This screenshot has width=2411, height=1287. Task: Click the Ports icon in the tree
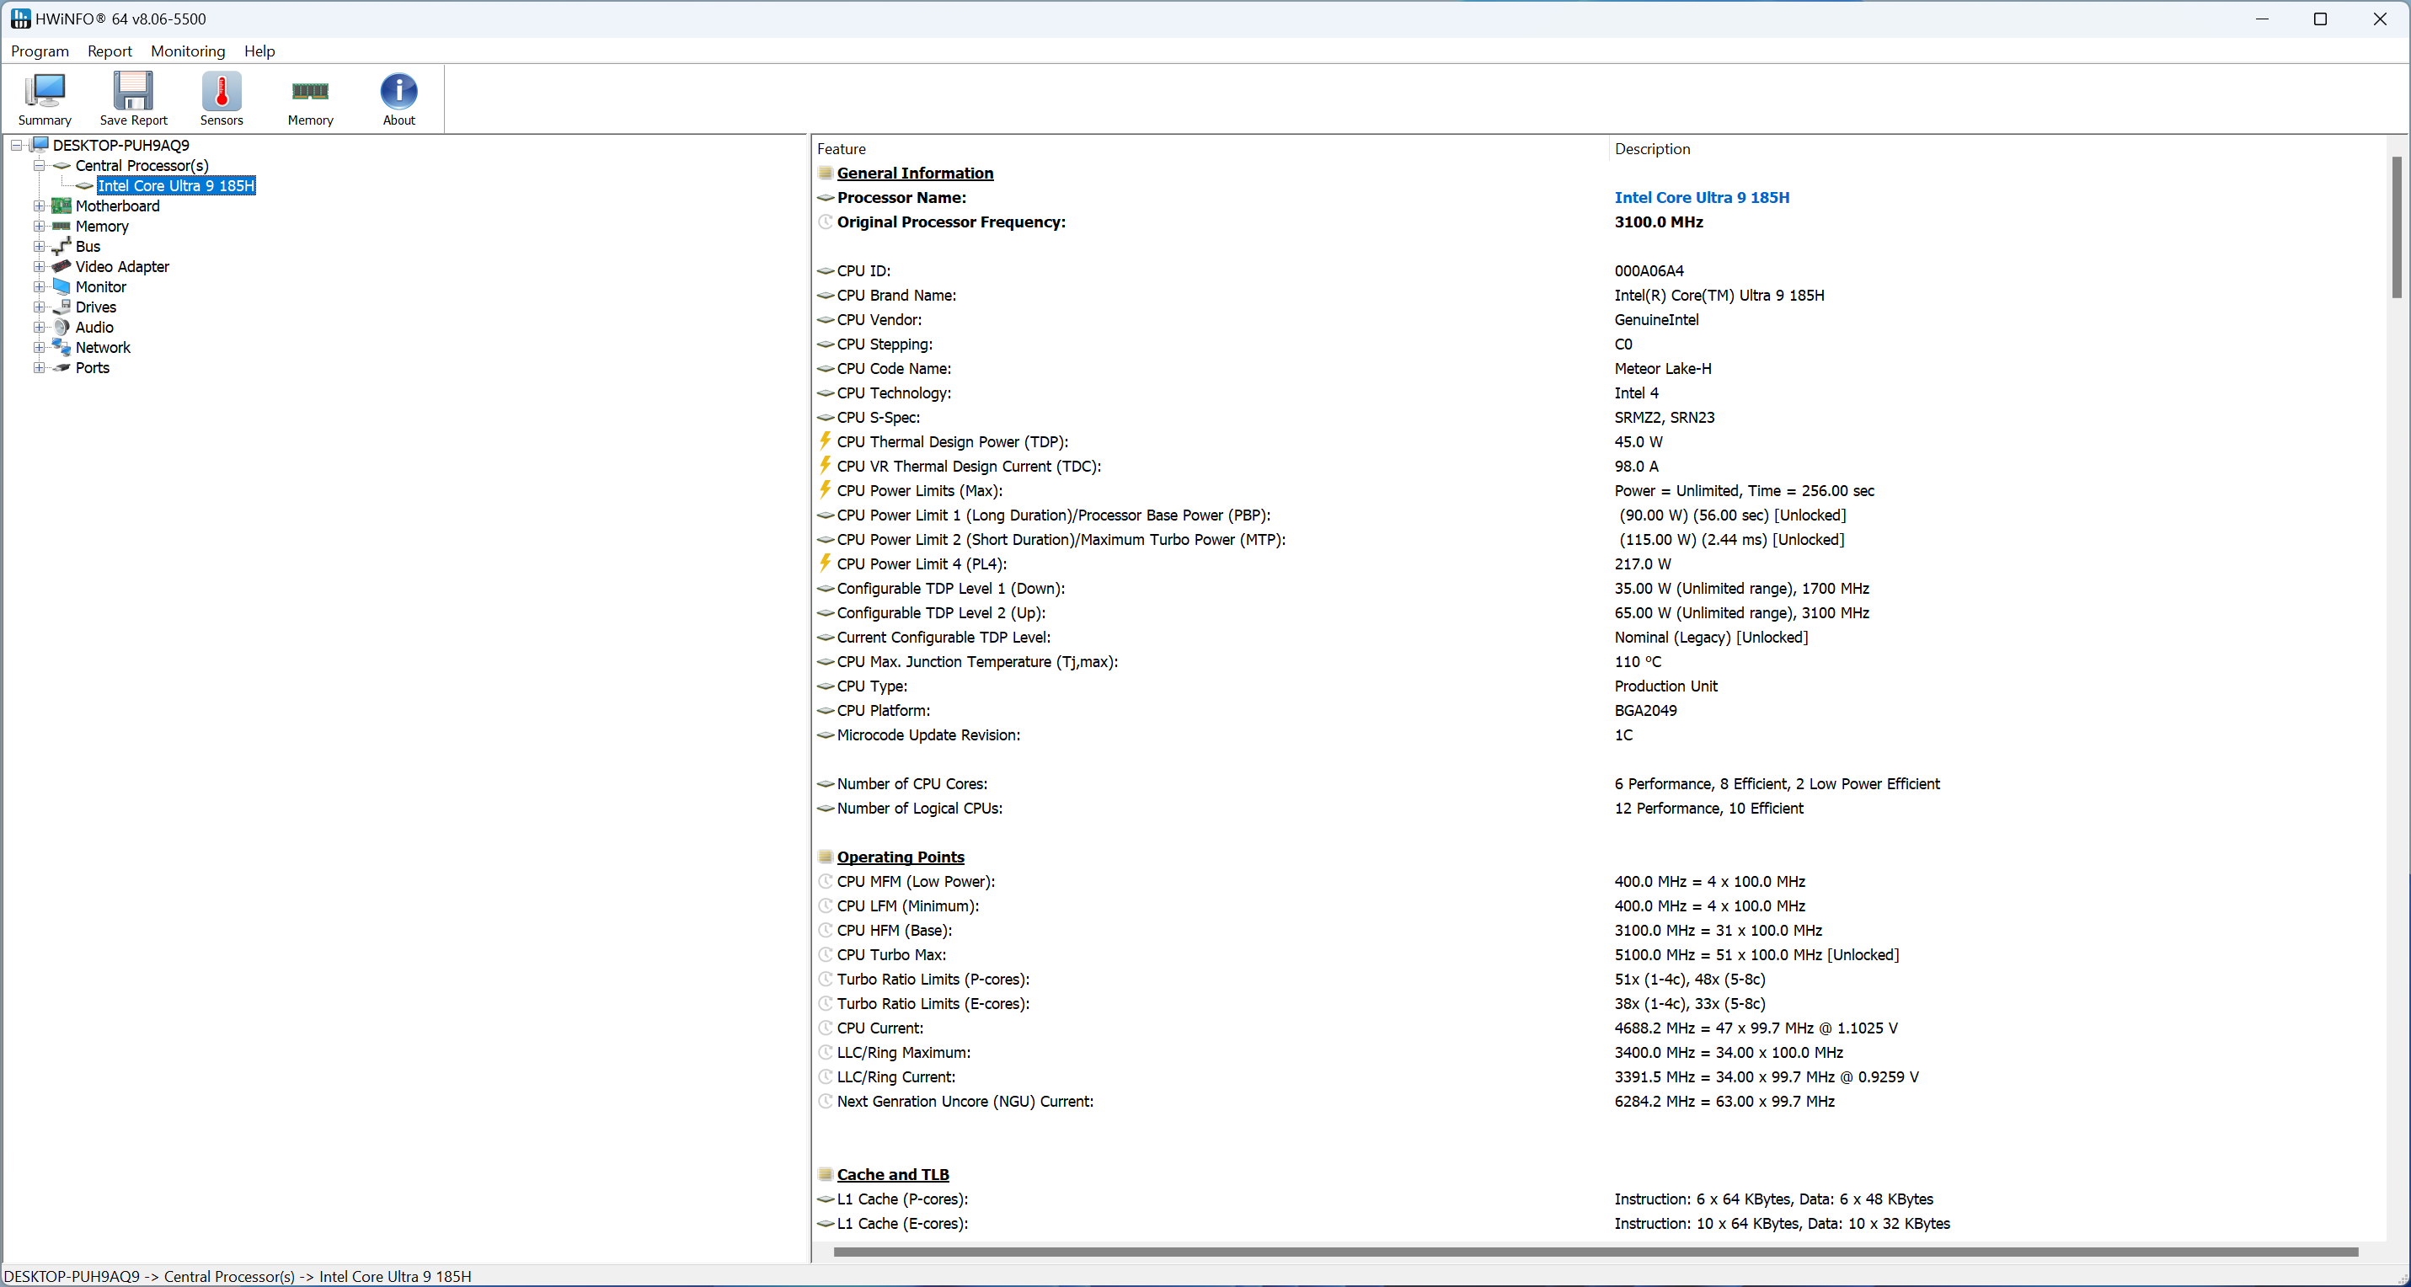click(61, 368)
